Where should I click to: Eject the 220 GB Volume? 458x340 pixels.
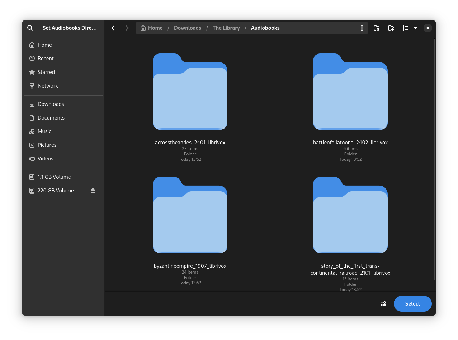(93, 191)
